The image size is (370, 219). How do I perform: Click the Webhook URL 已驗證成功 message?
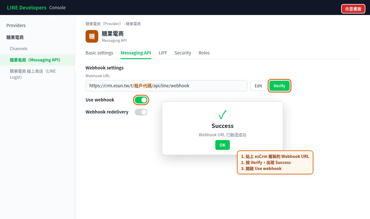[x=223, y=135]
